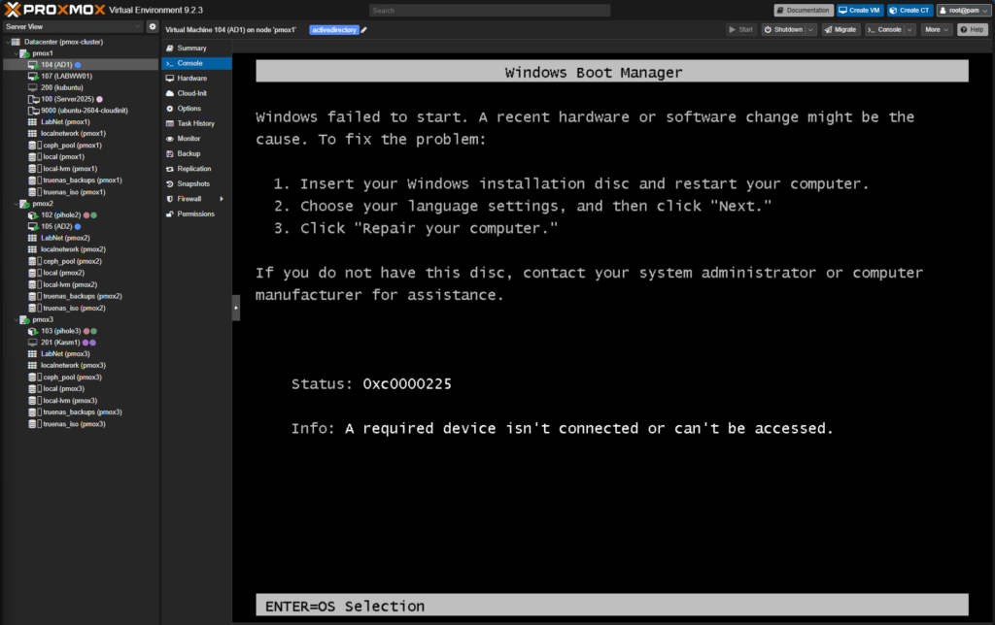Image resolution: width=995 pixels, height=625 pixels.
Task: Collapse the Datacenter tree node
Action: pyautogui.click(x=8, y=42)
